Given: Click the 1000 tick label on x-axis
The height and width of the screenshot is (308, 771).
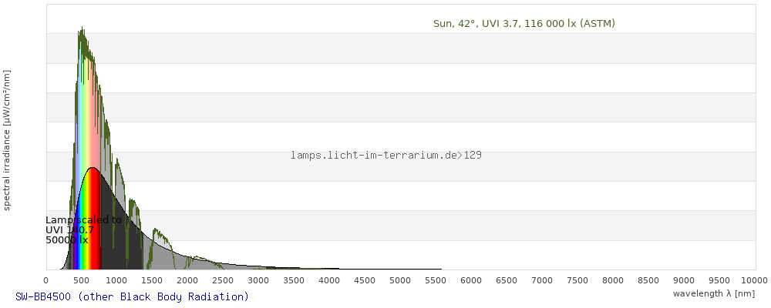Looking at the screenshot, I should [116, 281].
